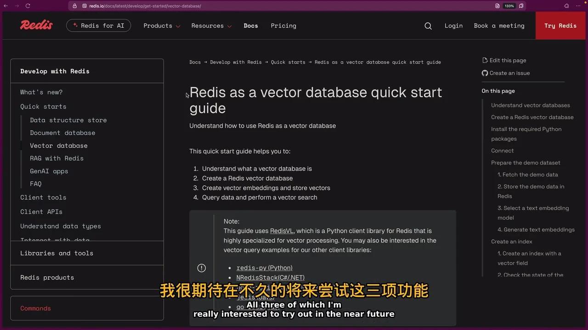Open the RedisVL link in the note
Viewport: 588px width, 330px height.
(x=281, y=231)
